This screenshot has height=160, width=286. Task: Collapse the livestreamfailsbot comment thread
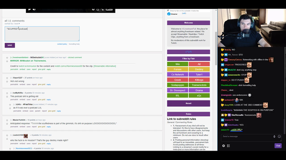pos(11,57)
